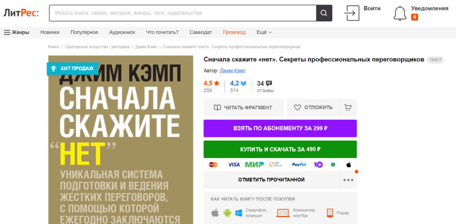
Task: Open notifications bell icon
Action: click(400, 13)
